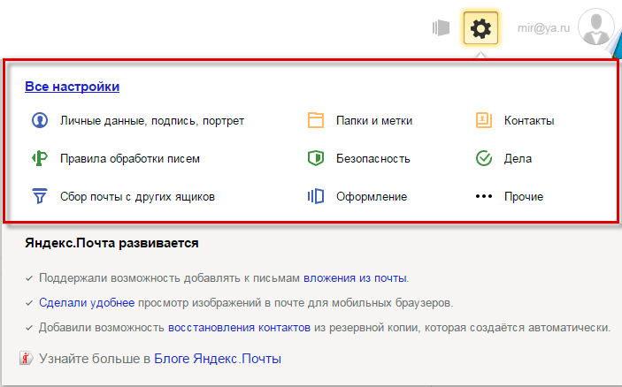622x387 pixels.
Task: Open Правила обработки писем
Action: (130, 158)
